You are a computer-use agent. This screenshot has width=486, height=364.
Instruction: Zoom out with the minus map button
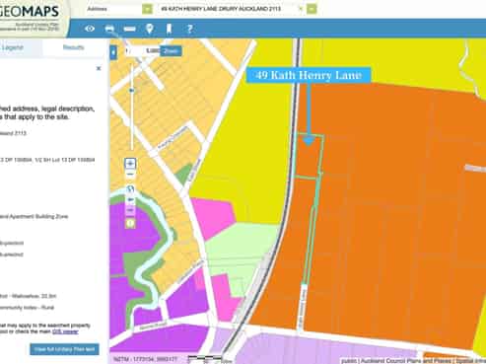tap(130, 174)
